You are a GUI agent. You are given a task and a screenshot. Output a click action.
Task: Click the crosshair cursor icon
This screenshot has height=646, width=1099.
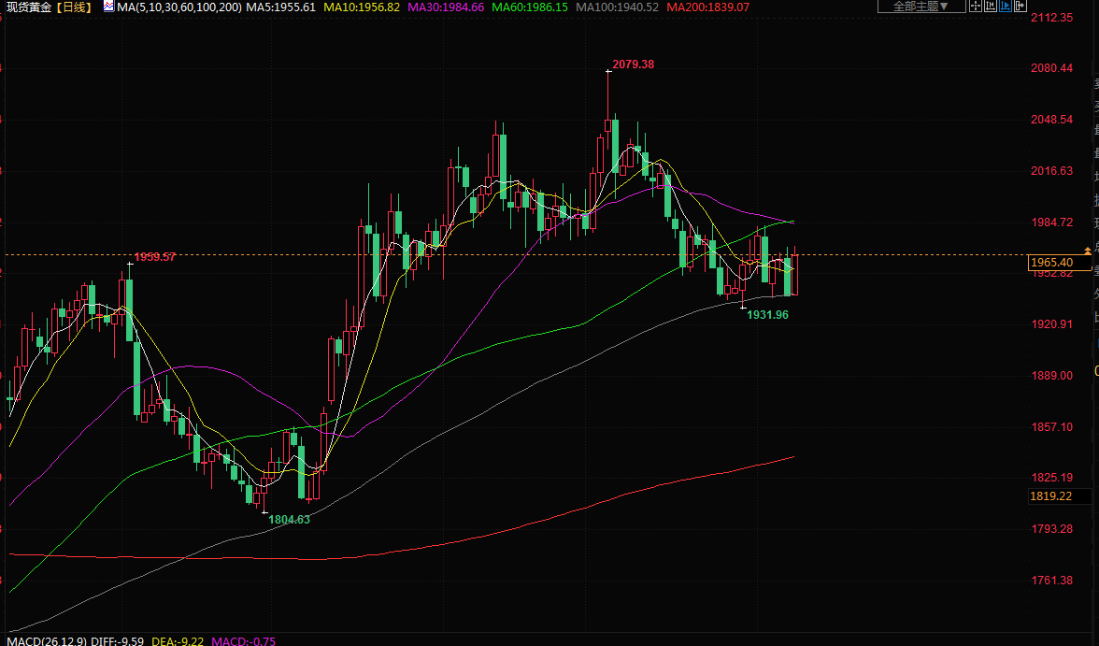[975, 6]
